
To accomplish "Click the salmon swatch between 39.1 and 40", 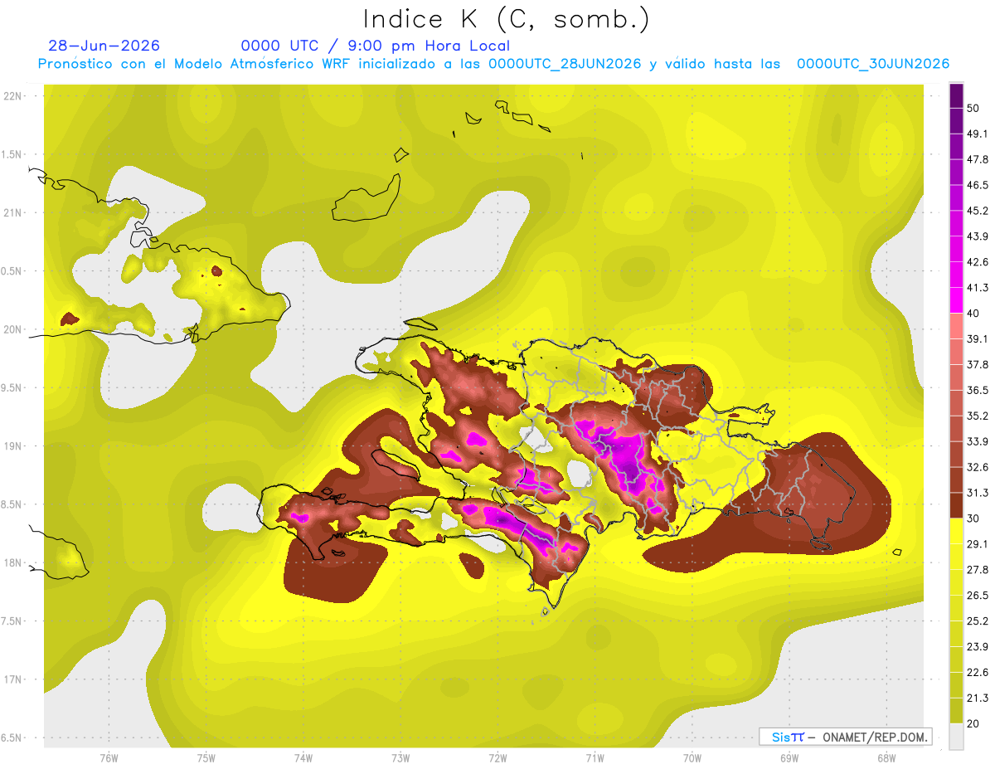I will click(x=956, y=326).
